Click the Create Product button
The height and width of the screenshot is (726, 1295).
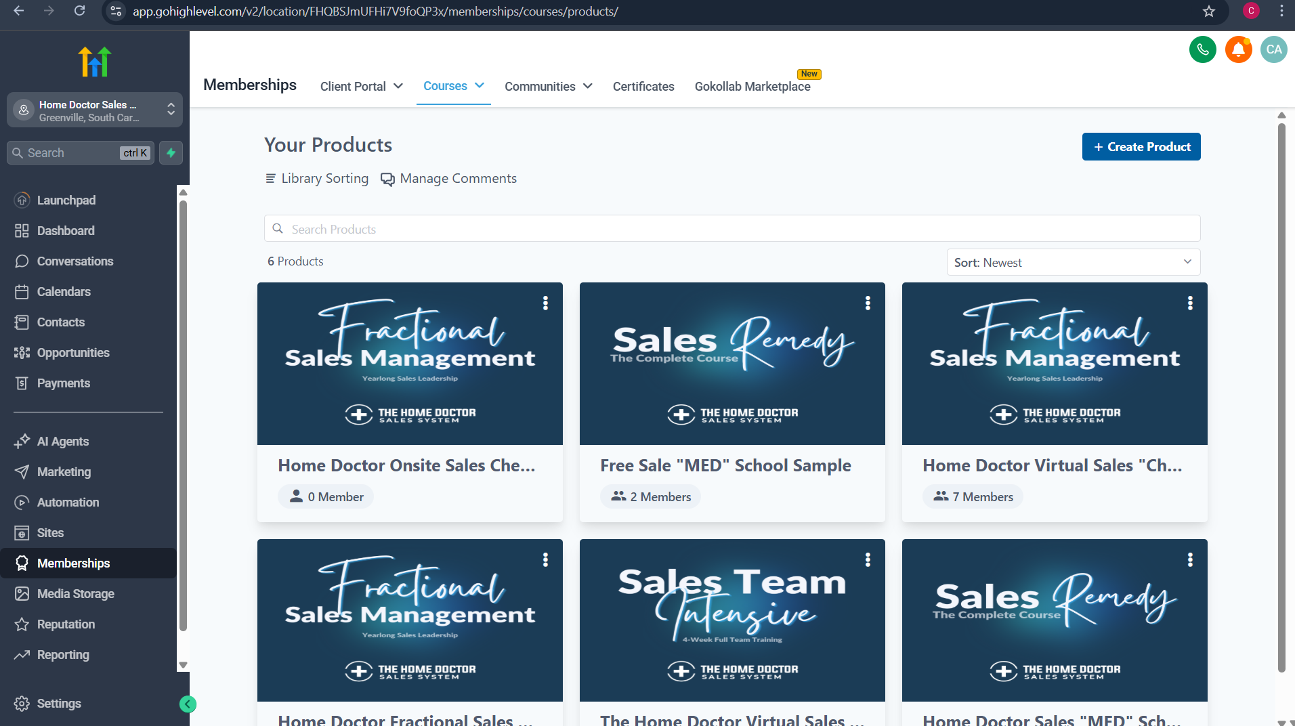[x=1141, y=147]
